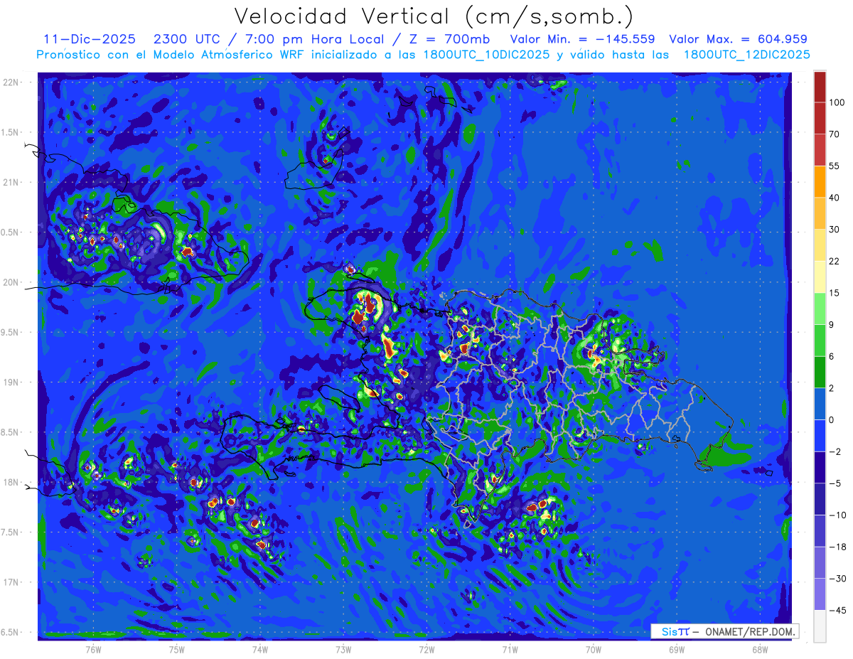Click the title 'Velocidad Vertical (cm/s,somb.)'
The width and height of the screenshot is (853, 659).
(434, 16)
